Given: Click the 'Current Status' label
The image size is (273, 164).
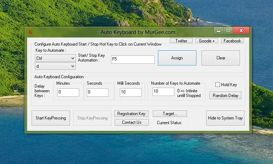Looking at the screenshot, I should coord(169,123).
